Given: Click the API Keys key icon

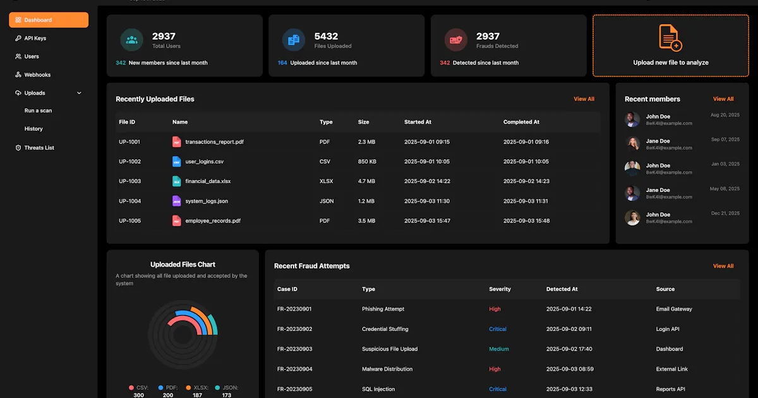Looking at the screenshot, I should click(18, 39).
